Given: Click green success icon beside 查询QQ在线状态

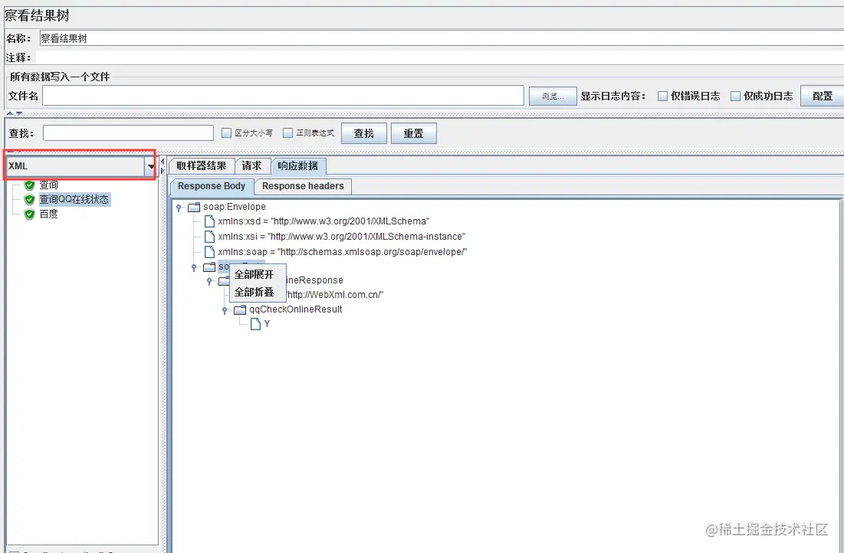Looking at the screenshot, I should tap(30, 200).
